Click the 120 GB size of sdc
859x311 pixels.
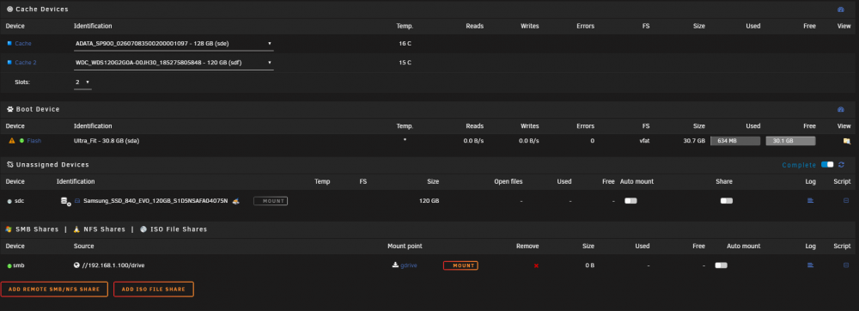pyautogui.click(x=429, y=201)
